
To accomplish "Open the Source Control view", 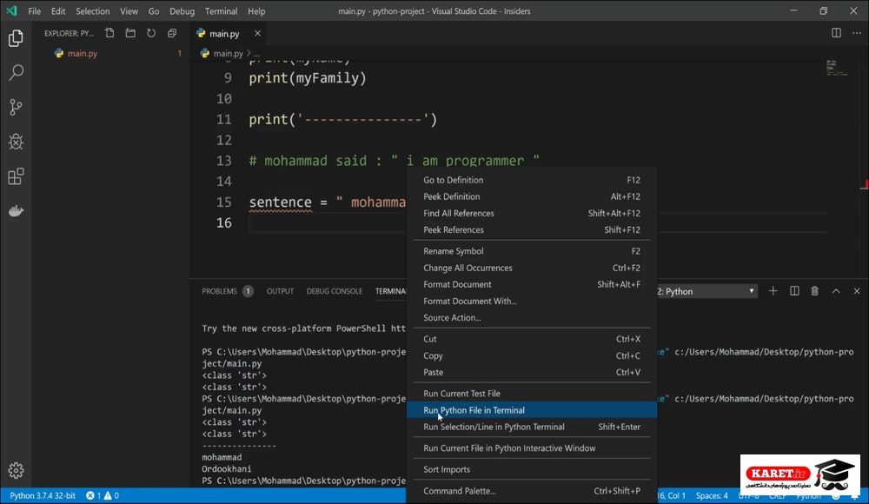I will (x=16, y=107).
